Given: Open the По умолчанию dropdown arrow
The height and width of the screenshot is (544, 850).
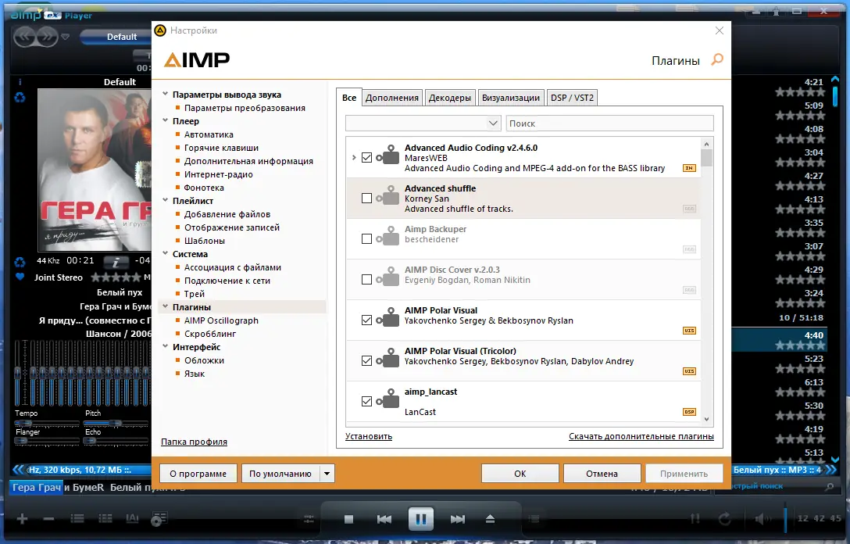Looking at the screenshot, I should pos(327,473).
